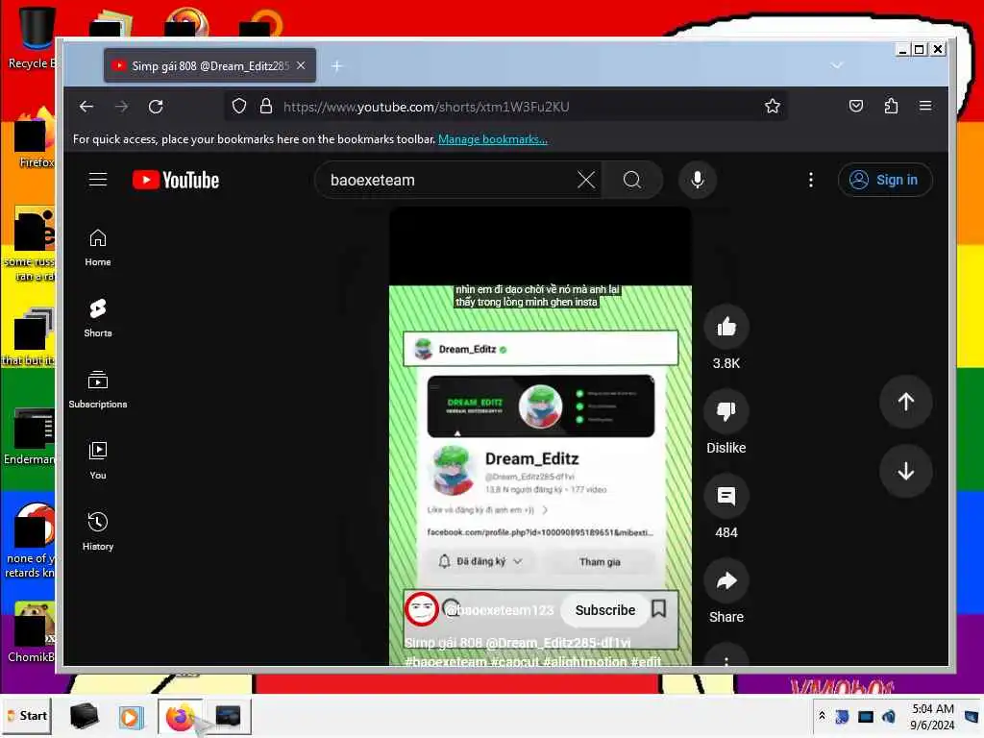
Task: Click the @baoexeteam123 channel name
Action: [499, 610]
